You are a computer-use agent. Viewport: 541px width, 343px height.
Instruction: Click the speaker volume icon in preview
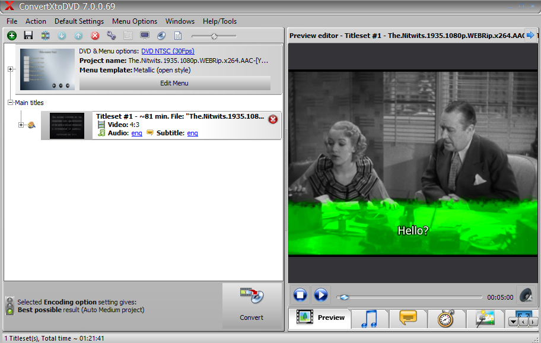coord(527,296)
